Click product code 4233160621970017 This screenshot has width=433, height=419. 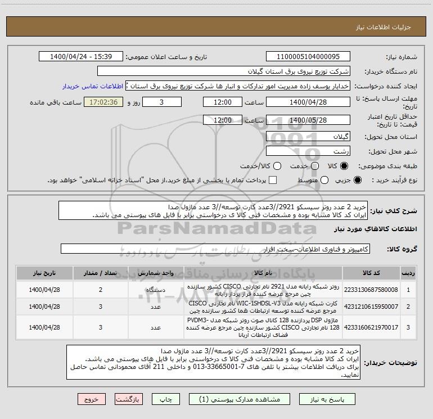click(x=371, y=327)
